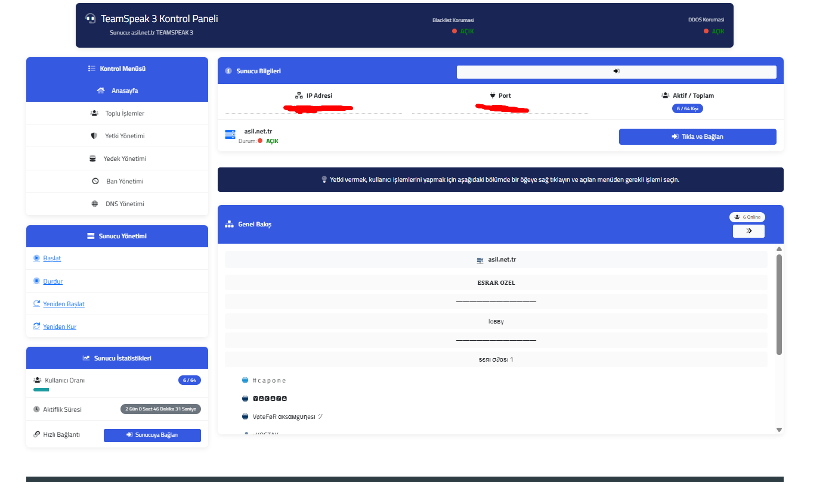Click the plug icon beside Port
Screen dimensions: 832x482
coord(492,95)
